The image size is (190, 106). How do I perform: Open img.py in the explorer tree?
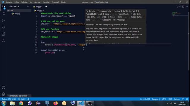tap(17, 14)
